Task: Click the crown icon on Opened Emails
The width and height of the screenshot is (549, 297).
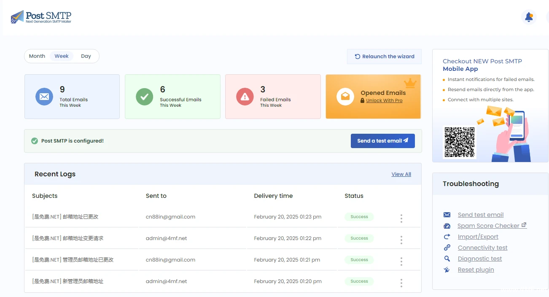Action: pyautogui.click(x=410, y=83)
